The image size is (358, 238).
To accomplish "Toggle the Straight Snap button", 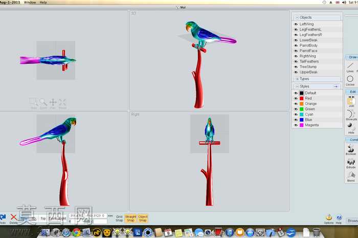I will [x=130, y=219].
